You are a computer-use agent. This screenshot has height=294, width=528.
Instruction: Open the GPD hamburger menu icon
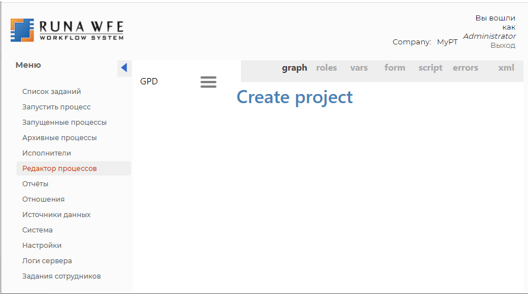(208, 82)
